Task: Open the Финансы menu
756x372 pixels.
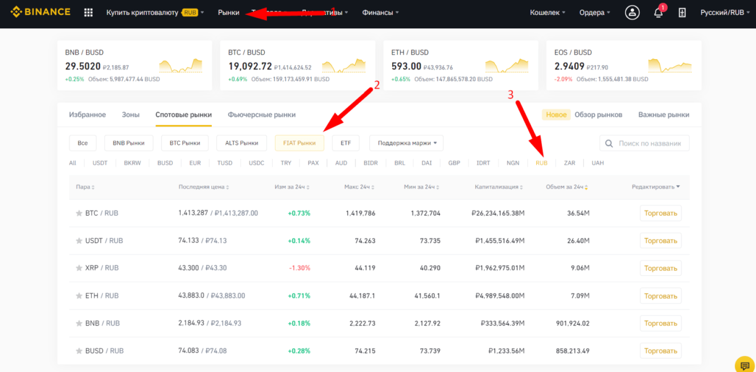Action: pos(379,12)
